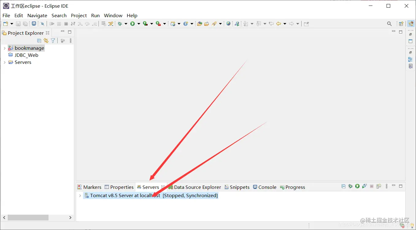Click the Step Over icon

point(87,24)
